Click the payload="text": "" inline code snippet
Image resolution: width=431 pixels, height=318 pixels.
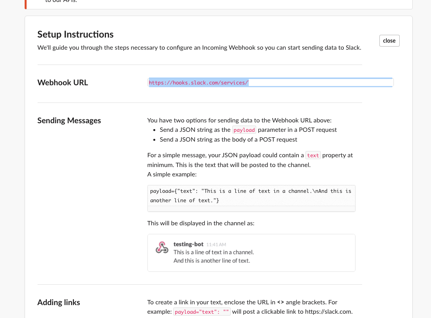point(202,312)
